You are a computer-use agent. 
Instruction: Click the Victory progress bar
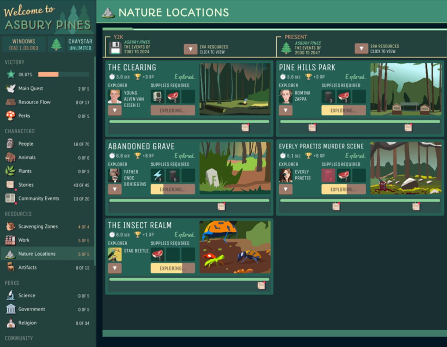pos(63,75)
